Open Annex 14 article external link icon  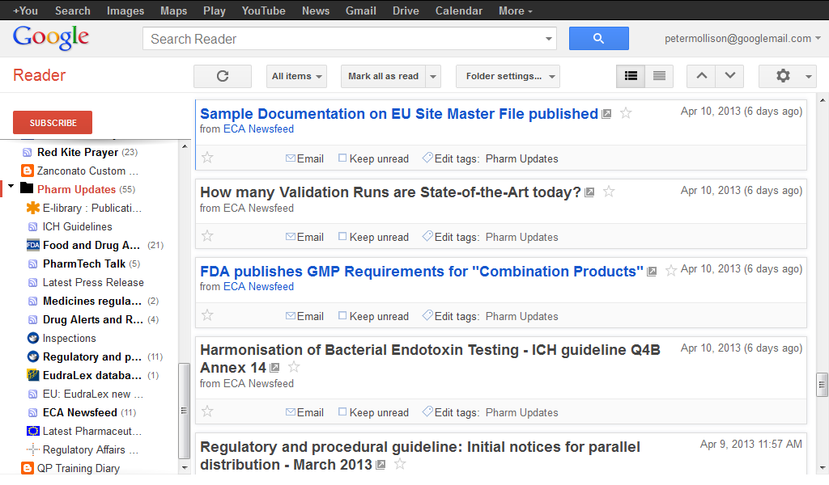[274, 367]
